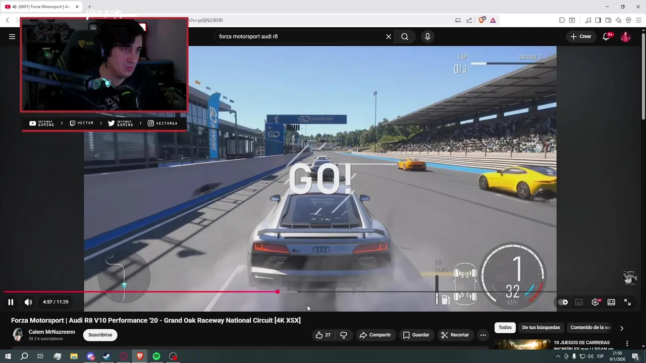Open Windows taskbar search

coord(24,356)
